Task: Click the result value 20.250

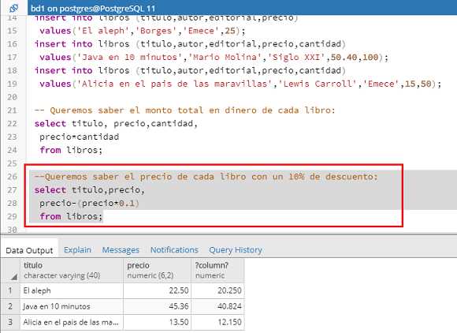Action: point(217,290)
